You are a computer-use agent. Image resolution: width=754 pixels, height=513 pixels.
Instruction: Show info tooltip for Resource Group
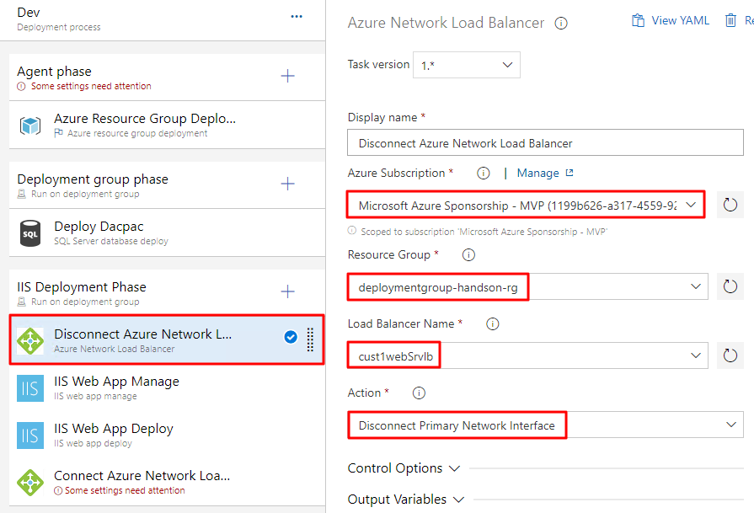point(468,255)
